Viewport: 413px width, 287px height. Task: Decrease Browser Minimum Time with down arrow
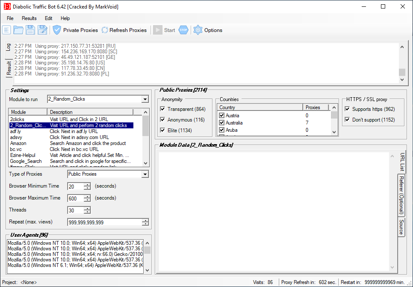point(87,188)
